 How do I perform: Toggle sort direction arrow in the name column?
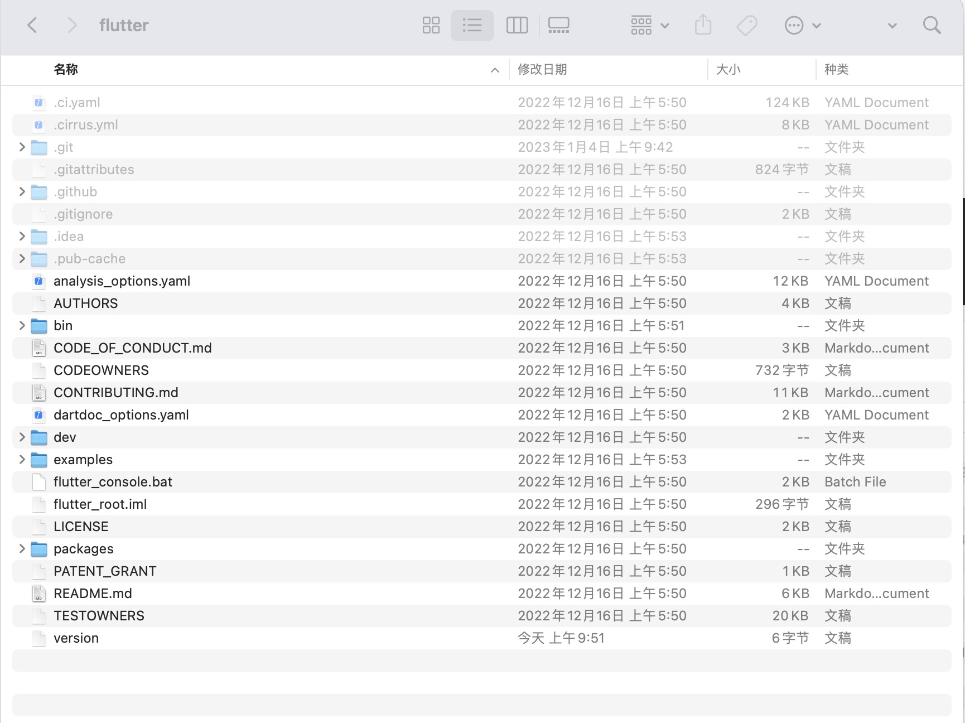coord(495,70)
